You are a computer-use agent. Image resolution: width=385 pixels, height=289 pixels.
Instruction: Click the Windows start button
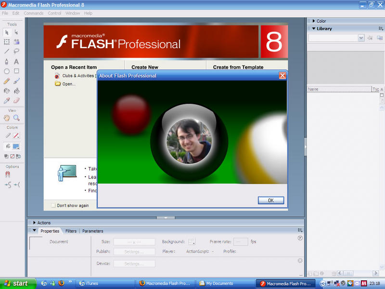pyautogui.click(x=18, y=283)
